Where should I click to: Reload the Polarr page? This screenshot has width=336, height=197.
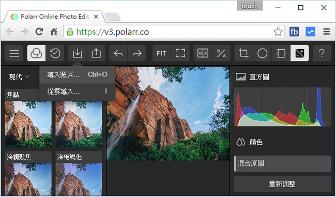pyautogui.click(x=39, y=32)
